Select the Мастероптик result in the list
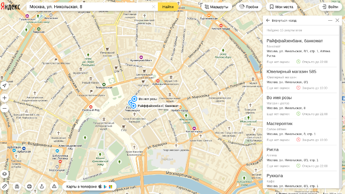Viewport: 345px width, 194px height. pos(301,132)
